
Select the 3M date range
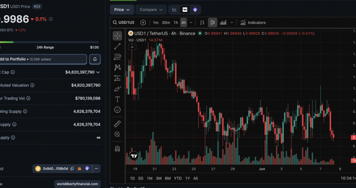tap(159, 178)
